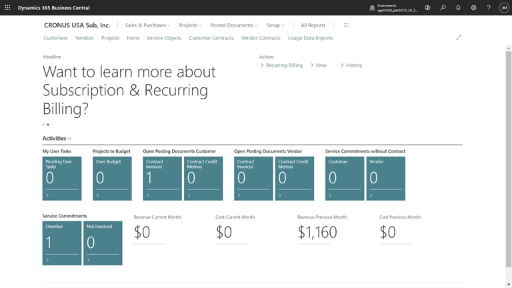The height and width of the screenshot is (288, 512).
Task: Open Customer Contracts
Action: [211, 38]
